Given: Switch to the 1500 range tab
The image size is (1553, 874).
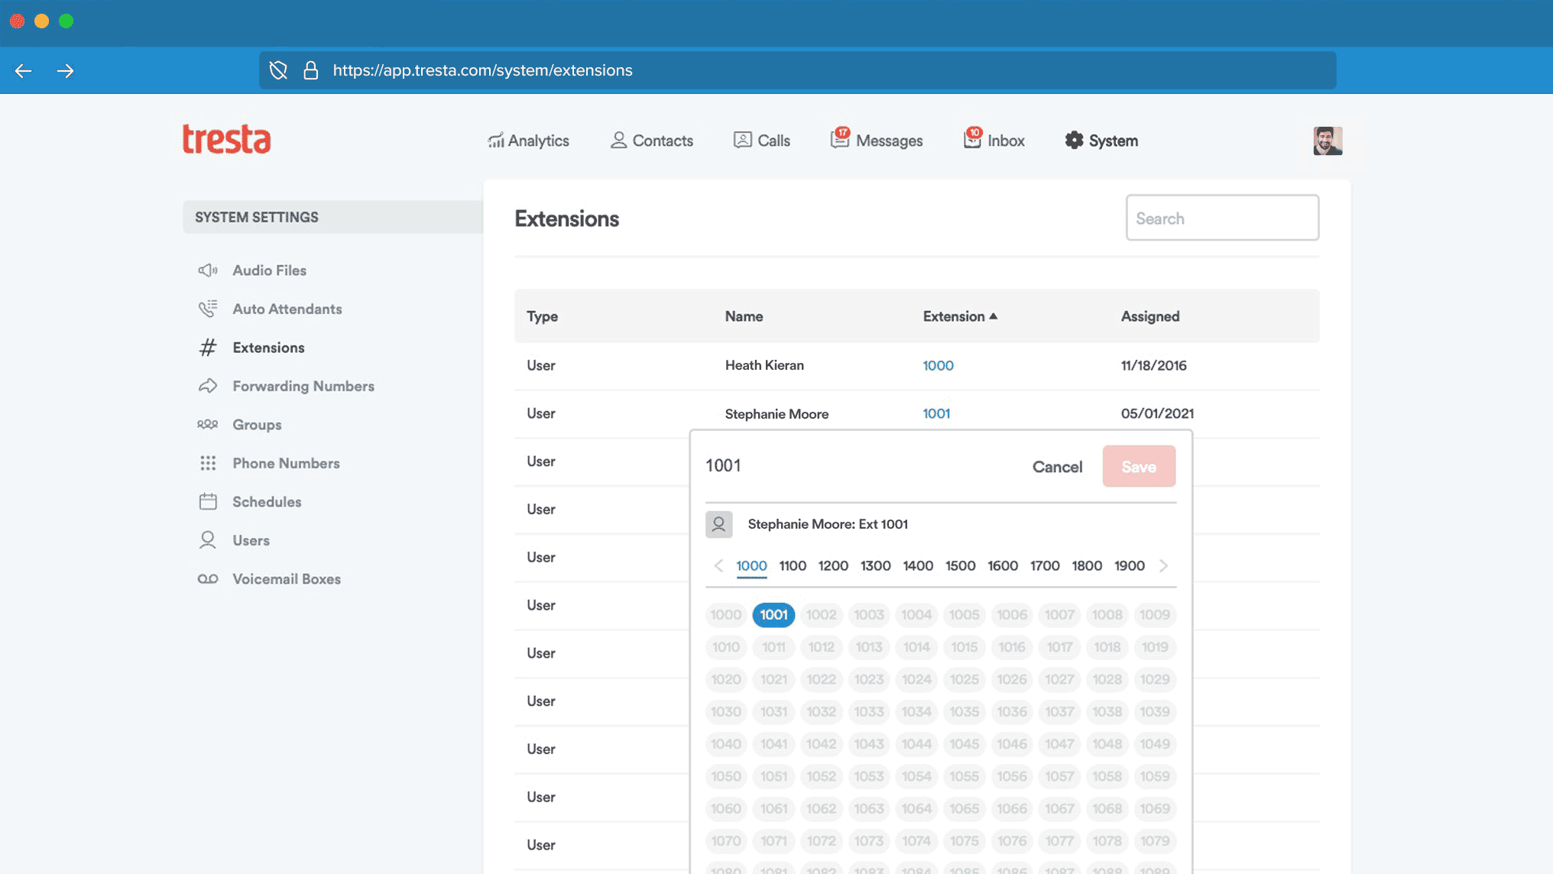Looking at the screenshot, I should (x=961, y=566).
